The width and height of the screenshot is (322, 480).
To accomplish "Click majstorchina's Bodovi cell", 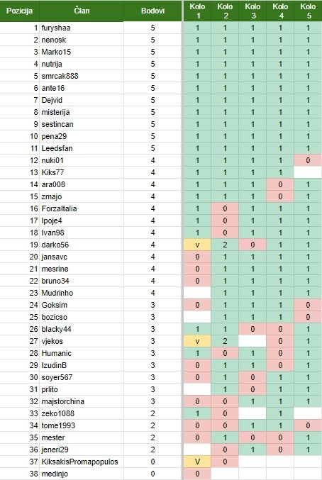I will (152, 401).
